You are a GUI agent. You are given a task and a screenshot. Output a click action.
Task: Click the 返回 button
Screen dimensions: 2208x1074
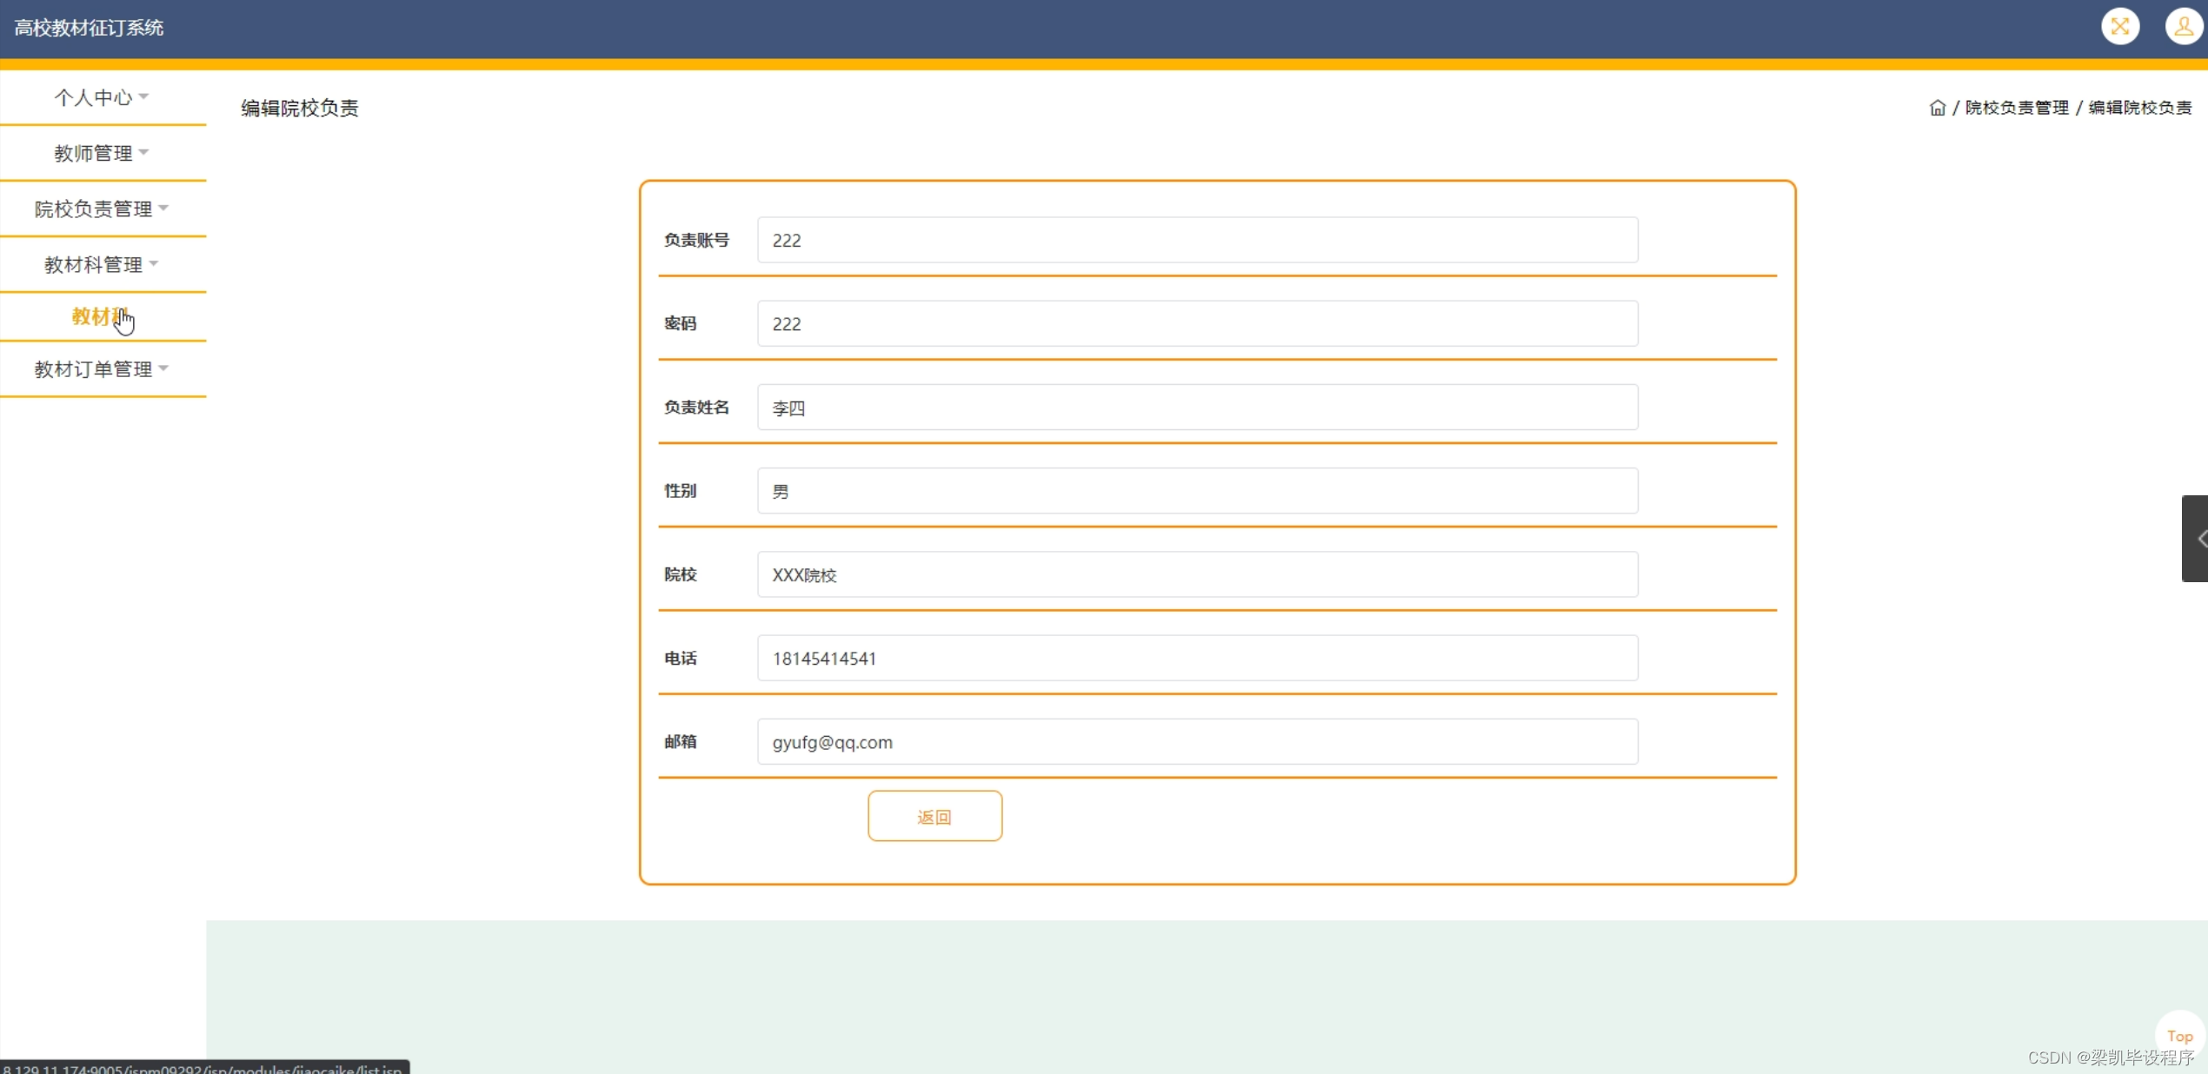point(934,816)
